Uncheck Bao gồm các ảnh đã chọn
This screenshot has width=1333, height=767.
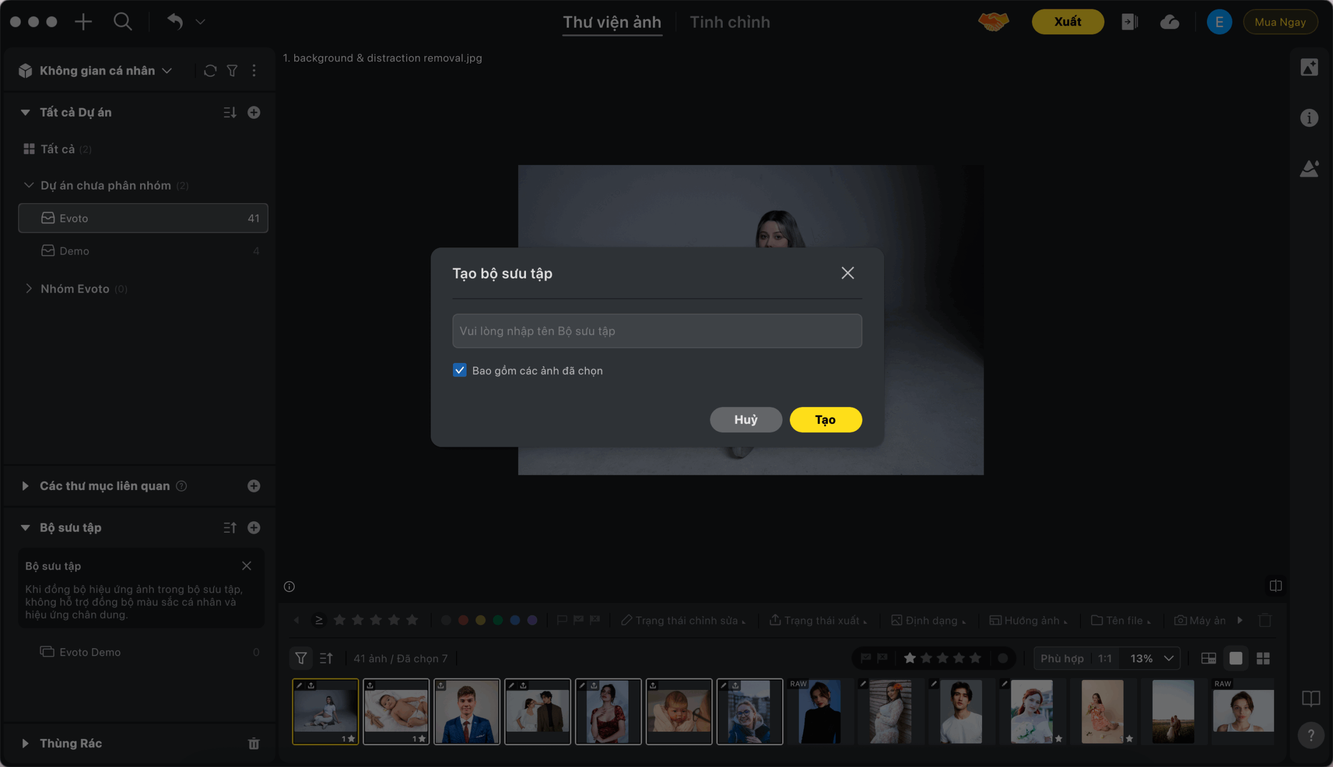(x=459, y=370)
